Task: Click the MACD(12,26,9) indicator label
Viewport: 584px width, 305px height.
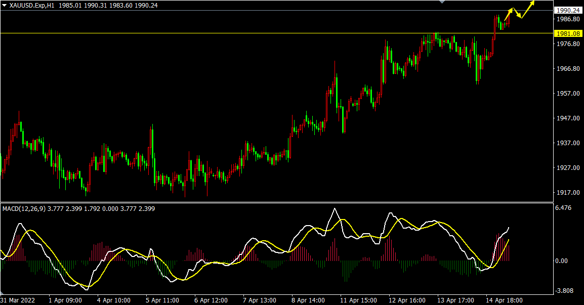Action: 24,208
